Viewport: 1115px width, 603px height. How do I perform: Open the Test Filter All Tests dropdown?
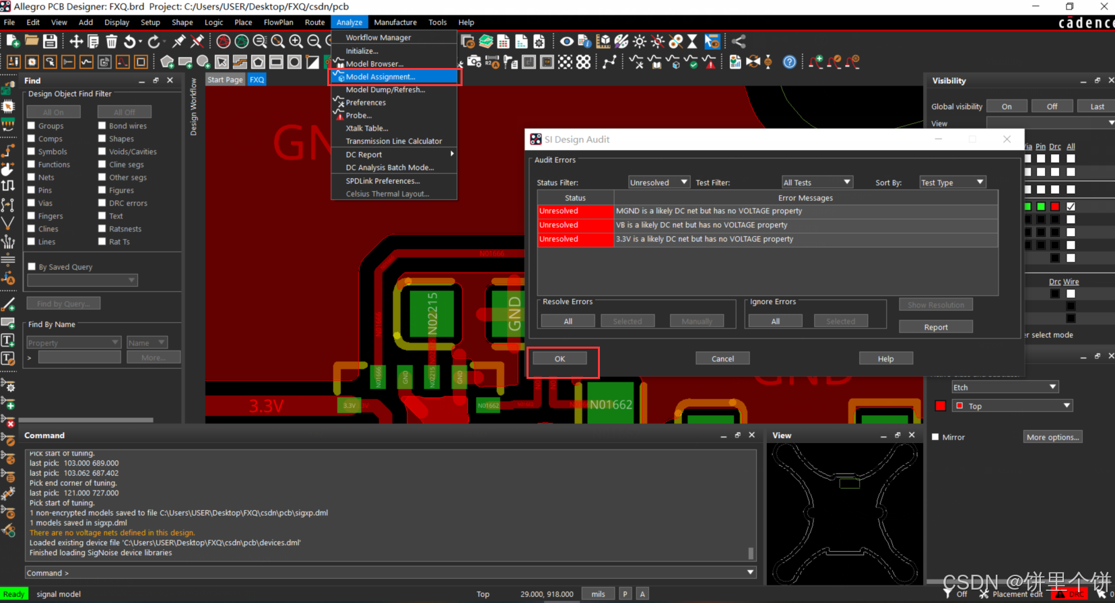pos(817,182)
